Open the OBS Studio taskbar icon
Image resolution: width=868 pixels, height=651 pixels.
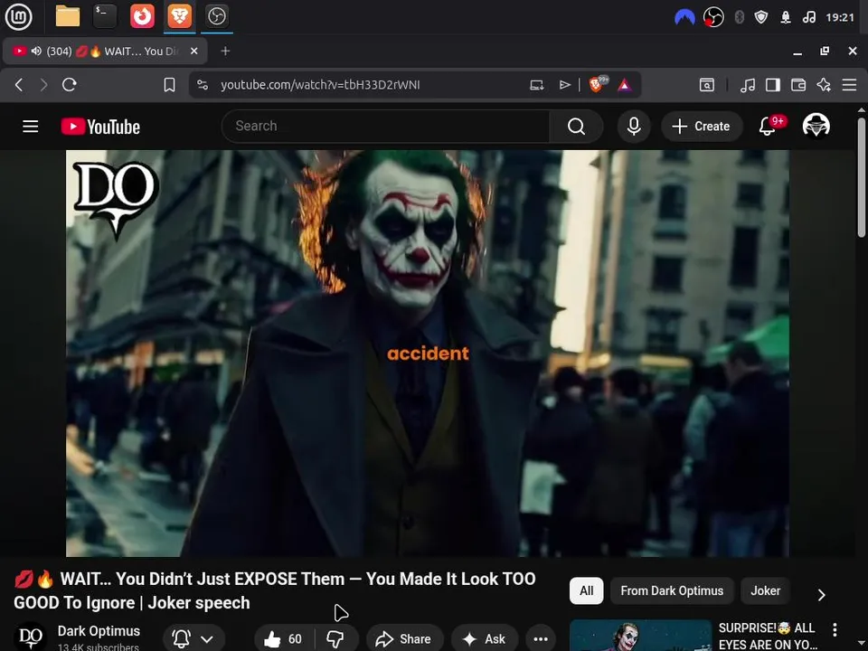(216, 16)
